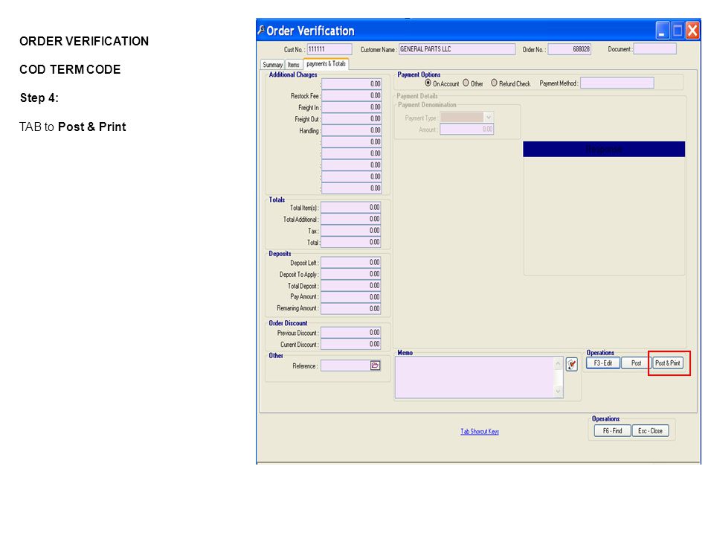Click the Customer Name field

click(457, 49)
